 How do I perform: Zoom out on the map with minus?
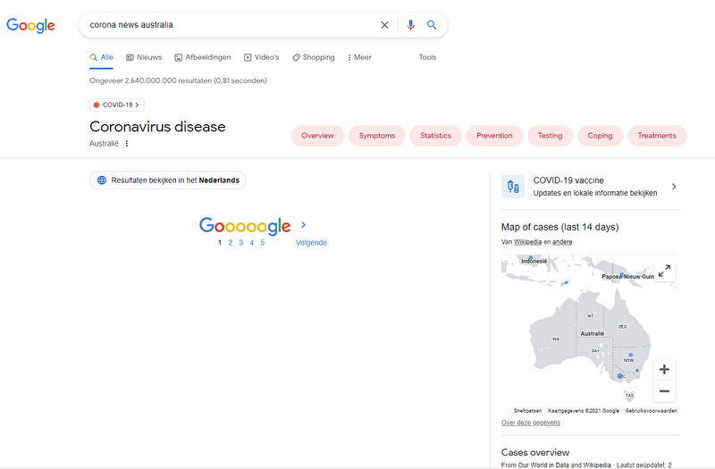click(x=664, y=391)
